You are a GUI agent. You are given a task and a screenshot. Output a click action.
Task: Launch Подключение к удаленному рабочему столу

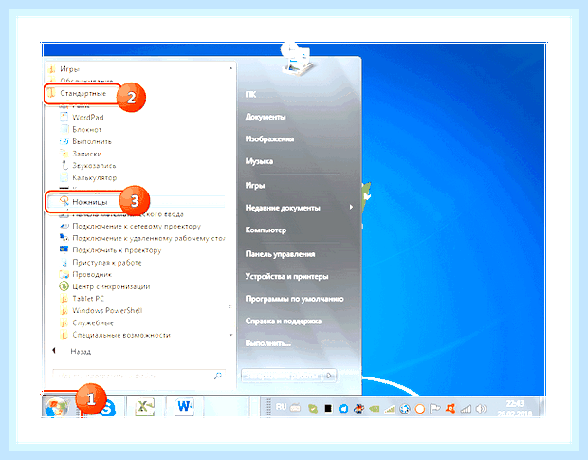(x=142, y=238)
